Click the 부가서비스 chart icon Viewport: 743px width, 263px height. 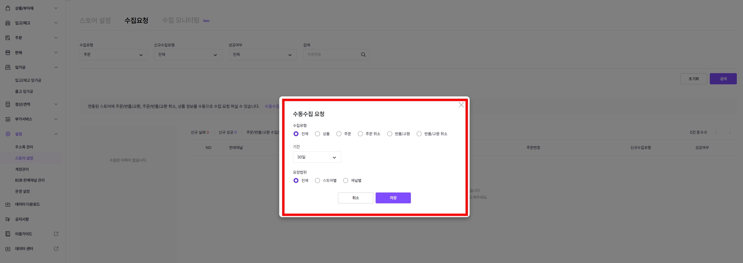coord(8,119)
